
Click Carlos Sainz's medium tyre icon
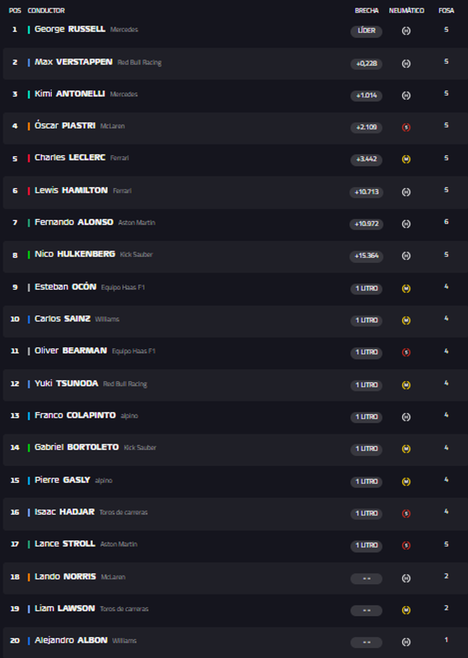point(406,321)
